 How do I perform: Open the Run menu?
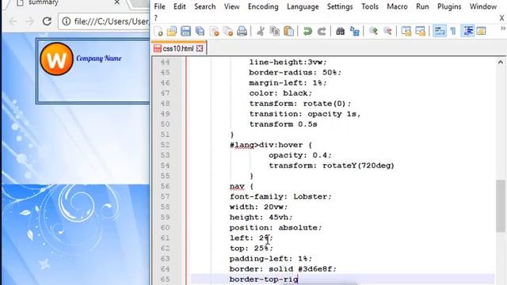422,6
